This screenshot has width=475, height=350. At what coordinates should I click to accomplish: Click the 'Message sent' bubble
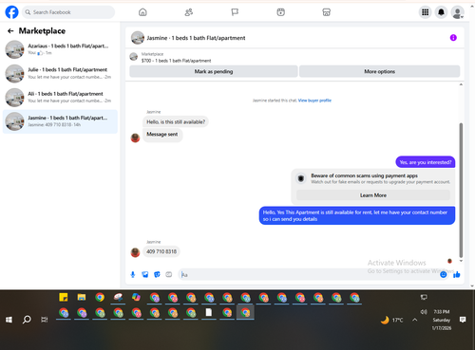162,135
